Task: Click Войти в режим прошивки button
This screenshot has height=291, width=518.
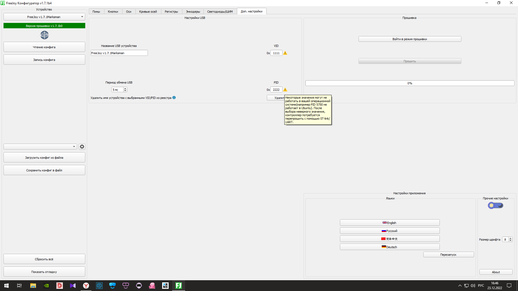Action: tap(410, 39)
